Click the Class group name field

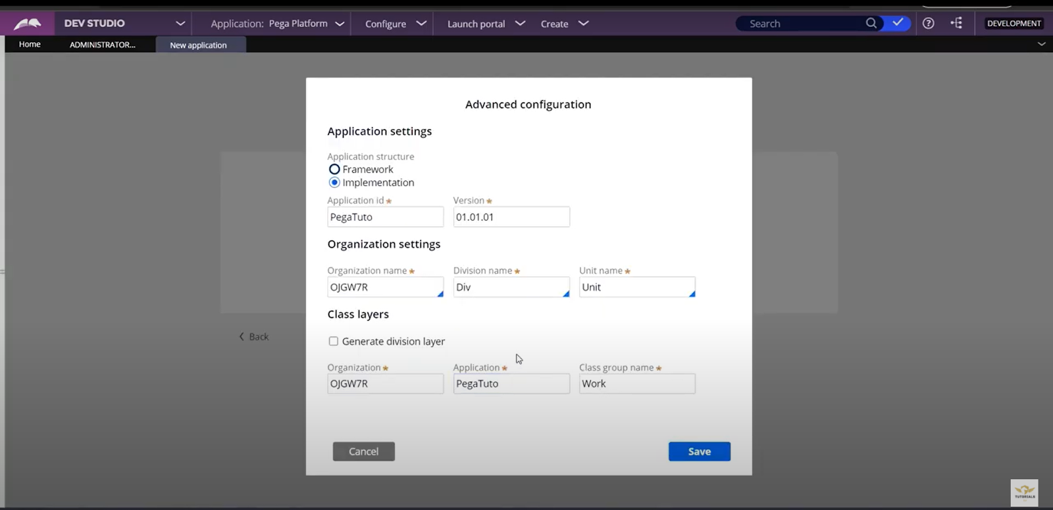637,384
